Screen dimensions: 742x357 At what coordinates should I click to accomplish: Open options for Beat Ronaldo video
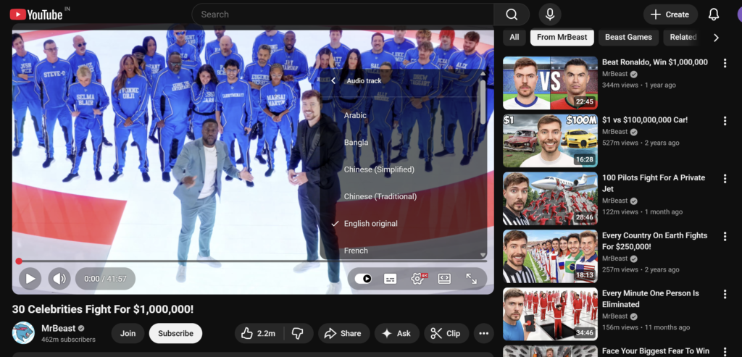(x=725, y=63)
